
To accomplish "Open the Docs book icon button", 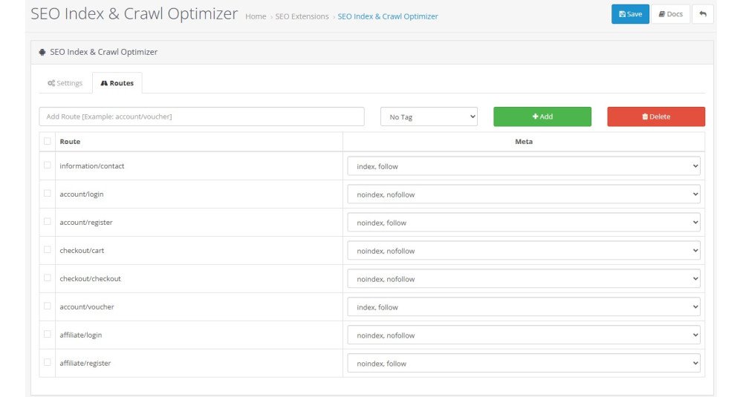I will click(x=670, y=14).
